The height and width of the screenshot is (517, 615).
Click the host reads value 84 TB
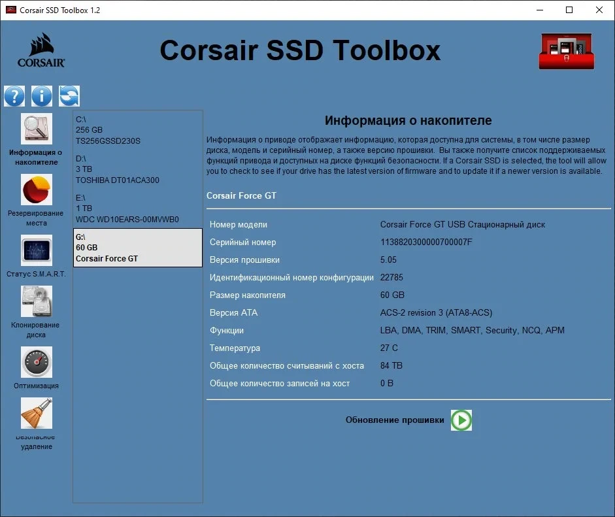click(391, 365)
